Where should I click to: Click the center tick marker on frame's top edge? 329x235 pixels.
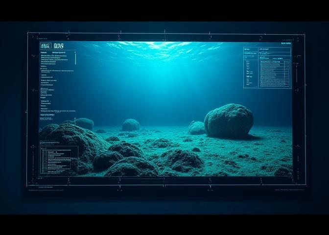165,34
